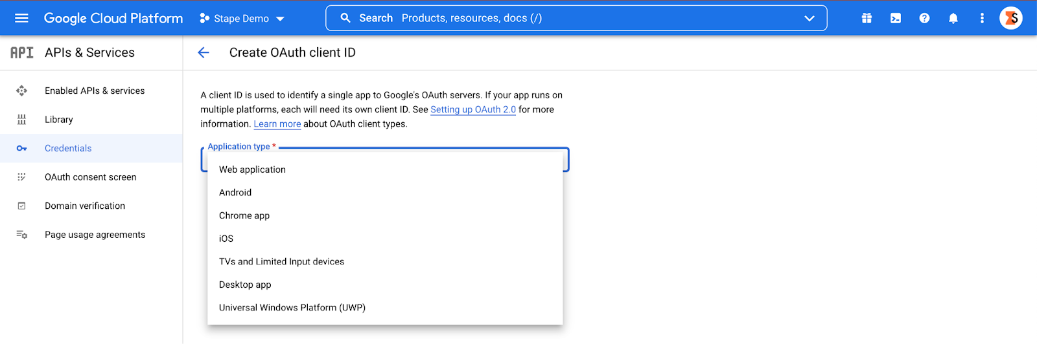Select Chrome app option
The image size is (1037, 344).
coord(385,215)
